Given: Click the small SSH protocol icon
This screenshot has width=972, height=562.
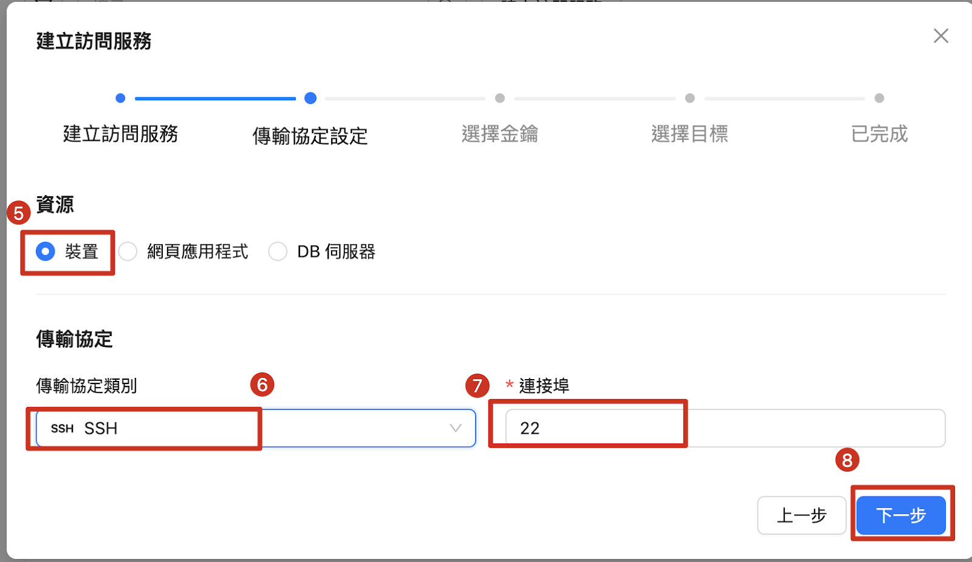Looking at the screenshot, I should click(x=62, y=429).
